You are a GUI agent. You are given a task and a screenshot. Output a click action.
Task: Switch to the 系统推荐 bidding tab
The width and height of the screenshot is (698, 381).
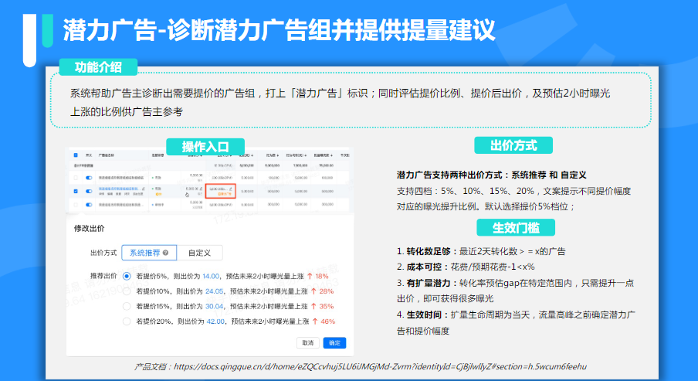pyautogui.click(x=149, y=253)
